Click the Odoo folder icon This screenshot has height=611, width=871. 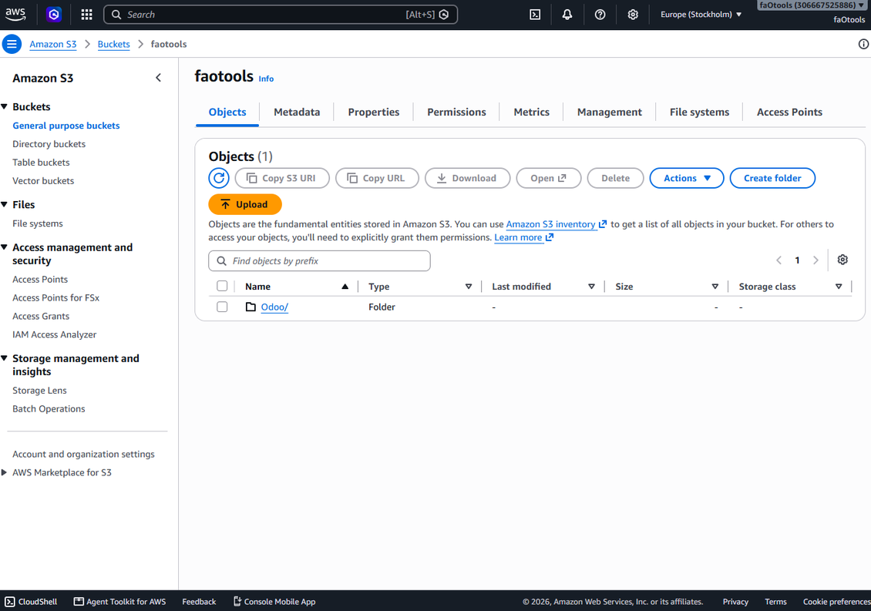(x=251, y=307)
